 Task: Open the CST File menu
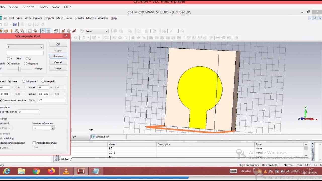point(5,18)
